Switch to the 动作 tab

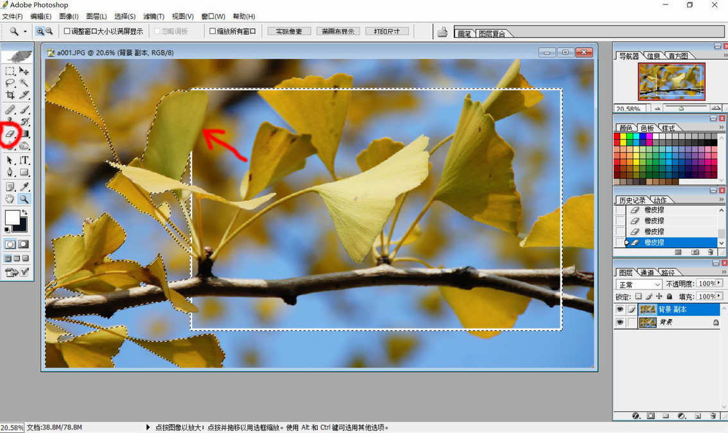660,200
